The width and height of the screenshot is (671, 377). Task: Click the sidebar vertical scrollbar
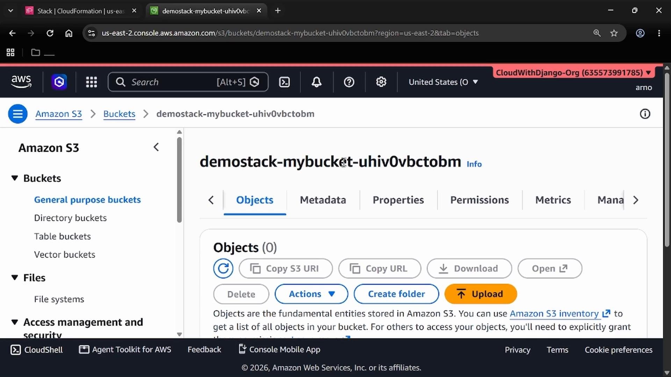179,180
